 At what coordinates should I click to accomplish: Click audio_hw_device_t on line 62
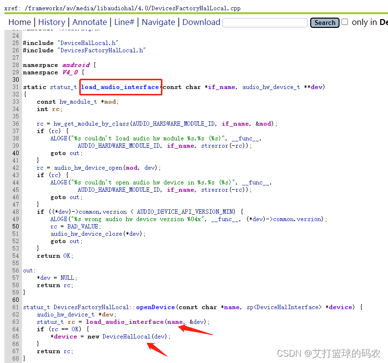click(x=66, y=315)
